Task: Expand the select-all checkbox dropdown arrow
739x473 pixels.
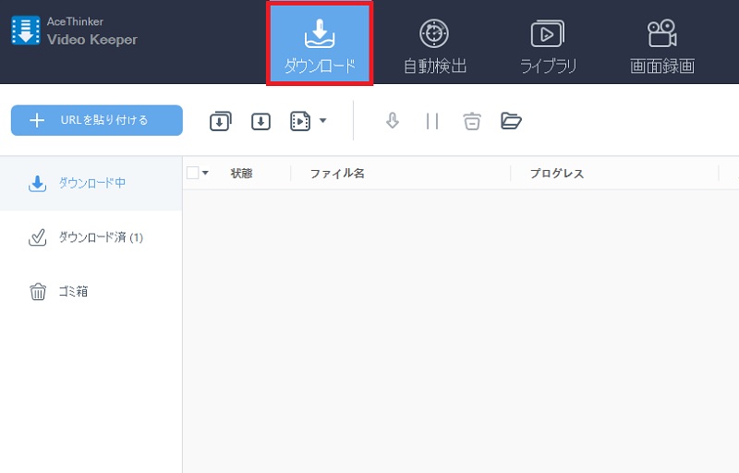Action: [205, 173]
